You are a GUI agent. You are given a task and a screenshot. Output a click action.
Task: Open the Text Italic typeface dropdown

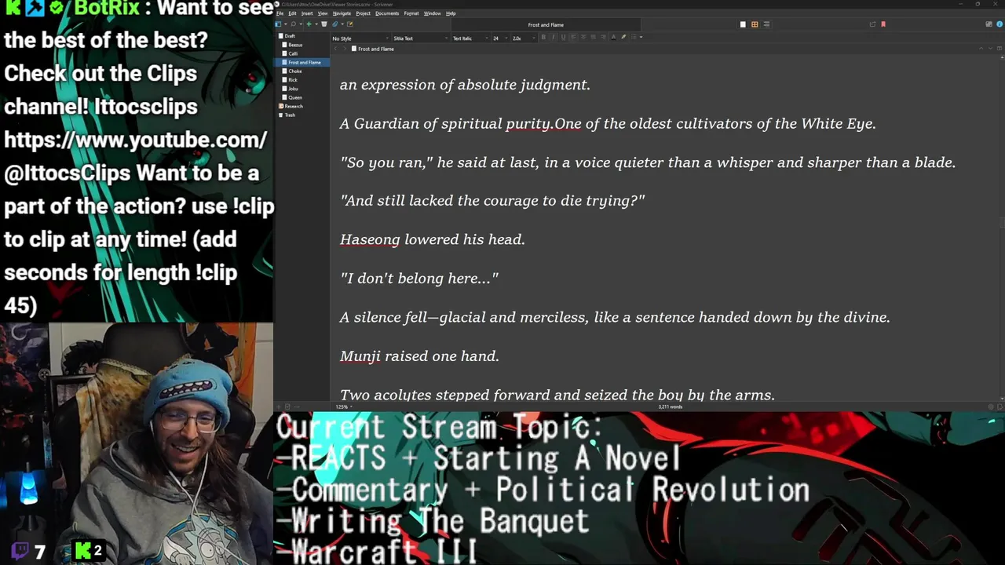click(471, 38)
